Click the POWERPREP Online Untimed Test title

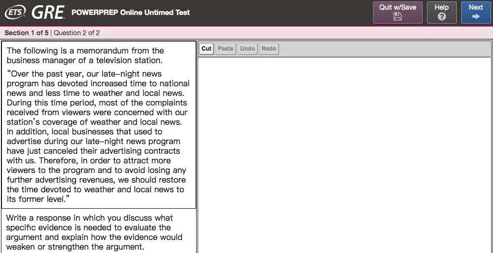(131, 13)
